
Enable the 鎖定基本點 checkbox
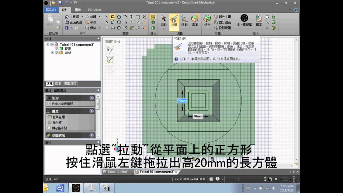click(49, 128)
